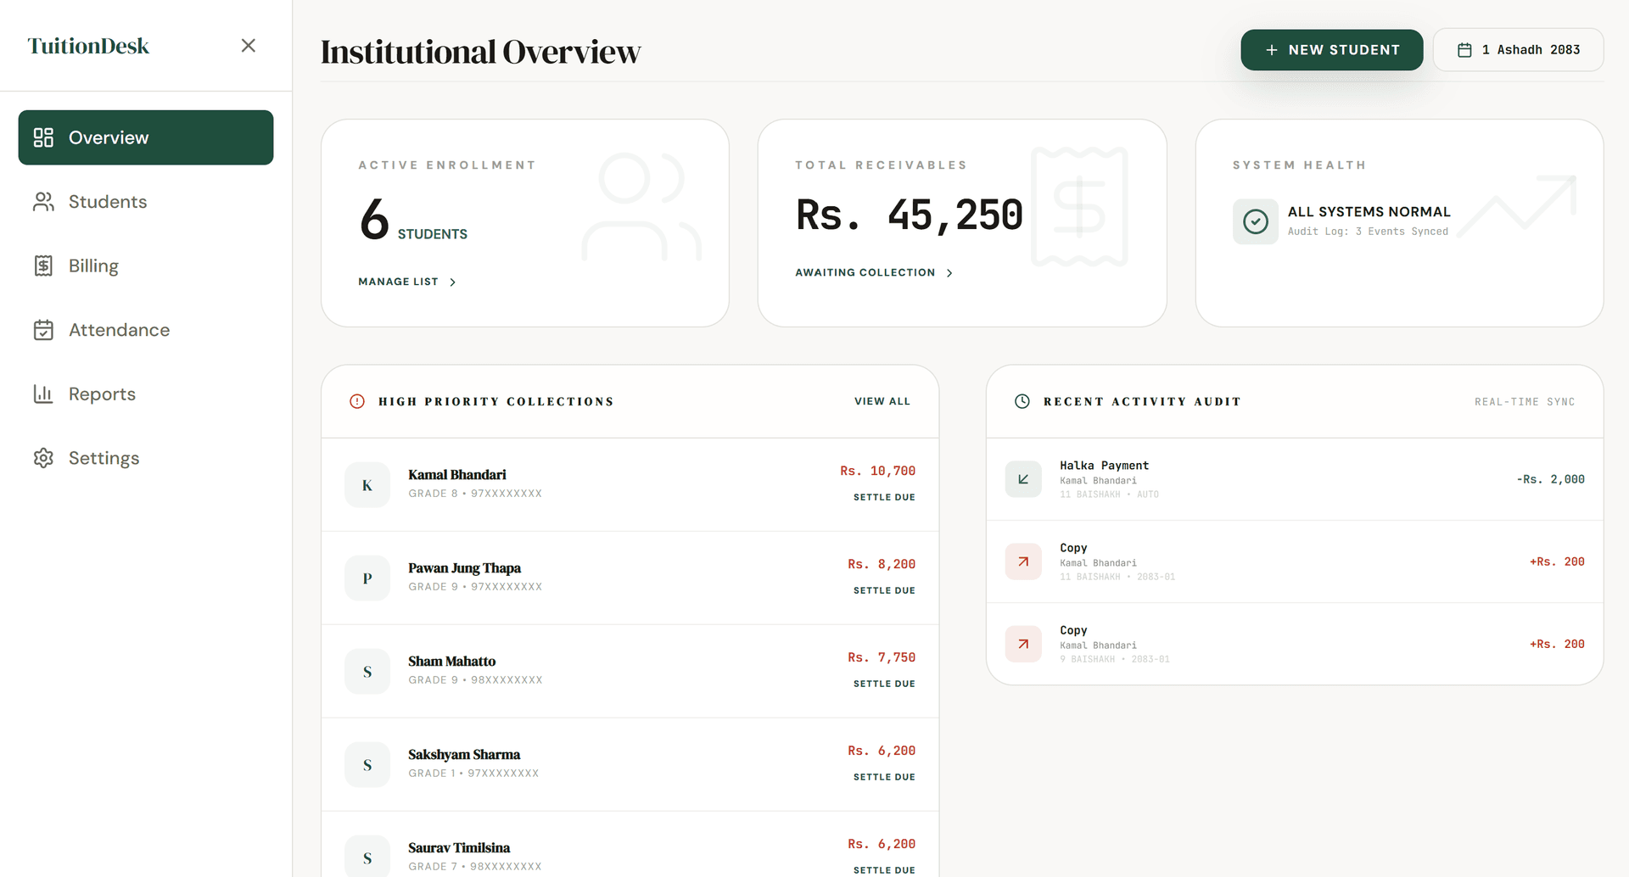
Task: Click the -Rs. 2,000 amount
Action: pos(1550,479)
